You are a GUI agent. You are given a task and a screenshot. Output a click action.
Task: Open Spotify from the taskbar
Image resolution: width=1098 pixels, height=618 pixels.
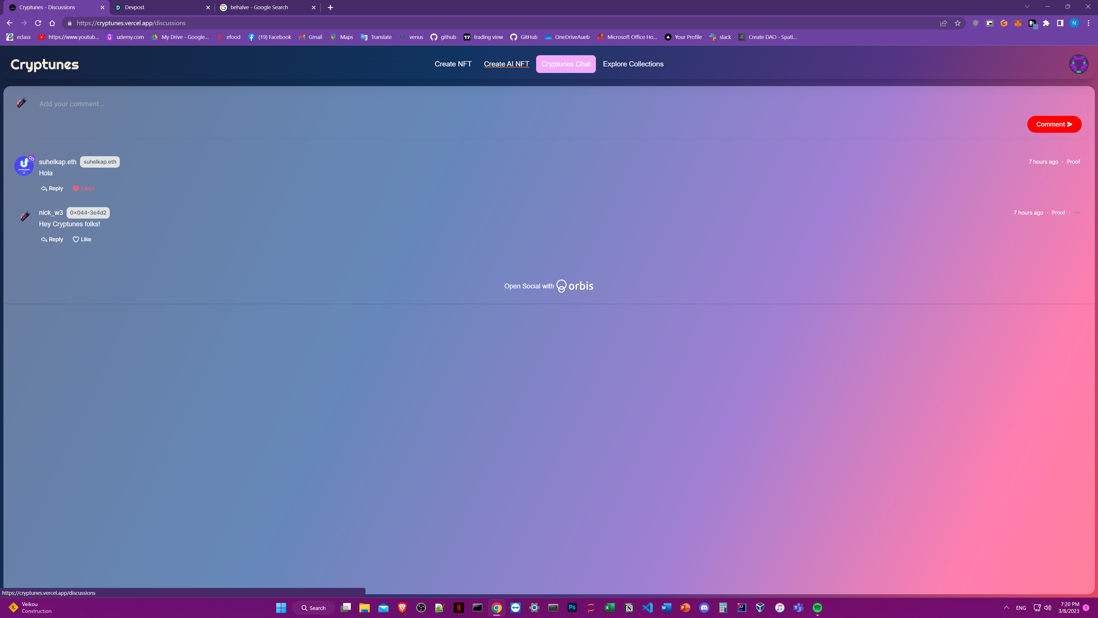click(817, 608)
